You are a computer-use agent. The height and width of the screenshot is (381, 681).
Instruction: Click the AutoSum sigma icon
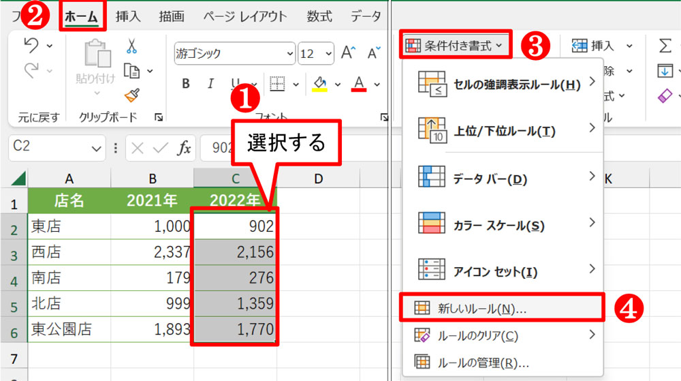click(x=665, y=45)
